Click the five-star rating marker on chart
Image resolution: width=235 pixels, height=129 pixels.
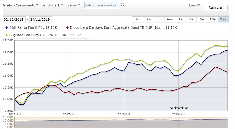(179, 108)
